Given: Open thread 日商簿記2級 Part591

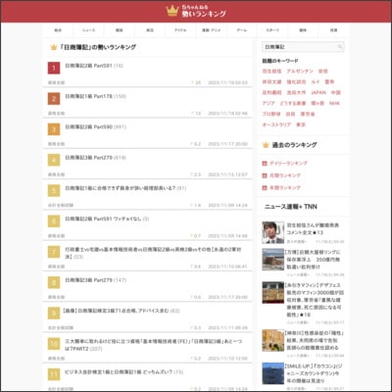Looking at the screenshot, I should point(88,66).
